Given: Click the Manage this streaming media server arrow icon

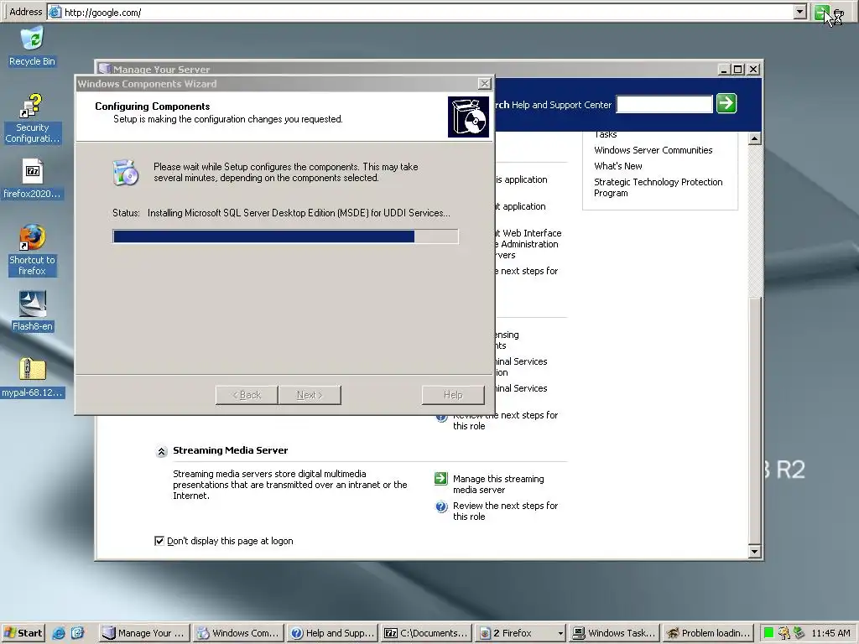Looking at the screenshot, I should click(x=441, y=479).
